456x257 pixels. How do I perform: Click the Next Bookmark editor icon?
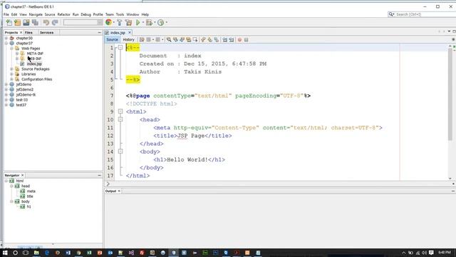pos(209,40)
